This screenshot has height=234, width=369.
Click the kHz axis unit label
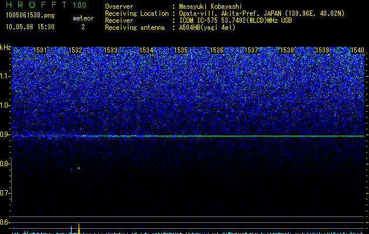5,47
